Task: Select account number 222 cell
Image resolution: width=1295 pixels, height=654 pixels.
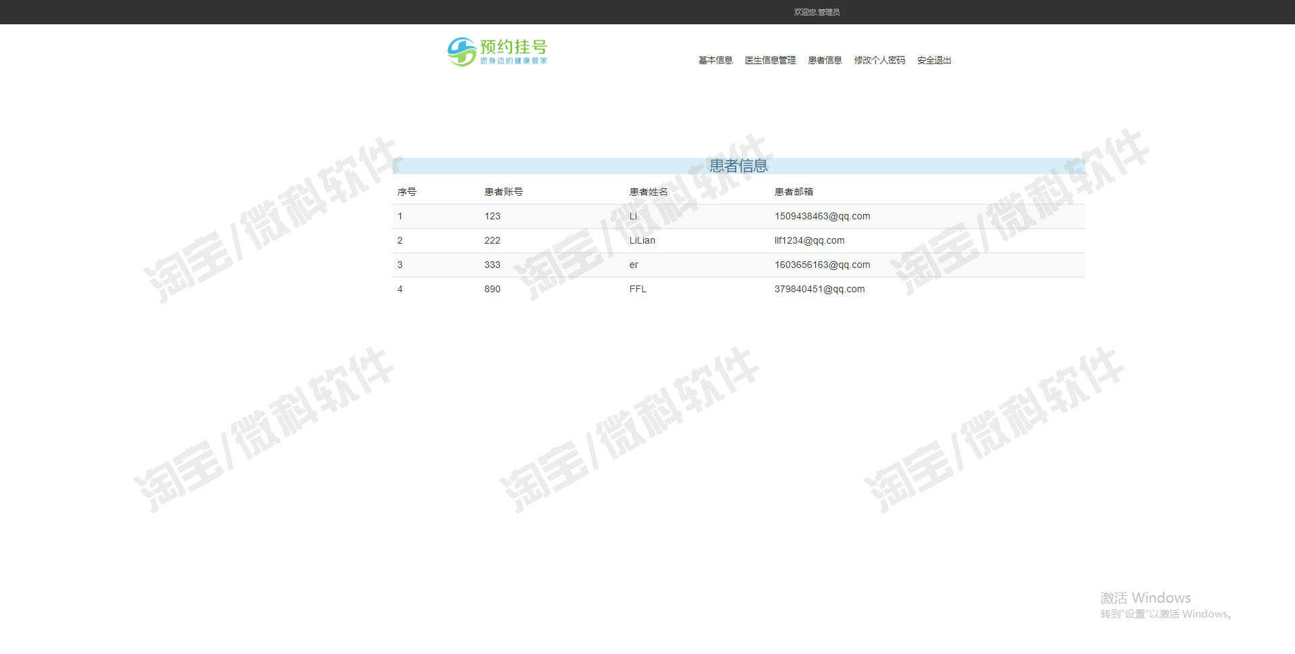Action: point(492,240)
